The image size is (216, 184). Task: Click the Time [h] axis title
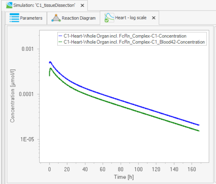[124, 177]
